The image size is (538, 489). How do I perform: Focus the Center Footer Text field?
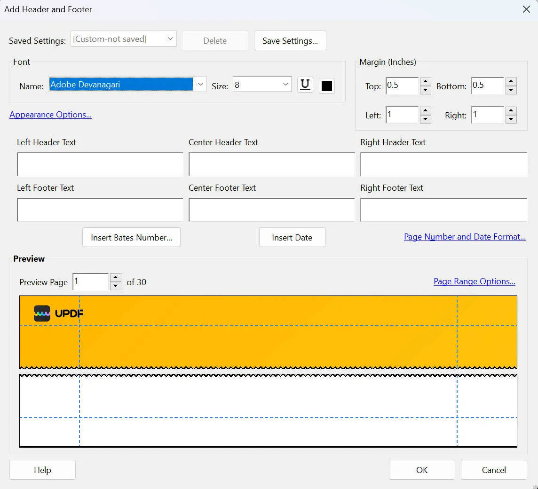coord(271,210)
